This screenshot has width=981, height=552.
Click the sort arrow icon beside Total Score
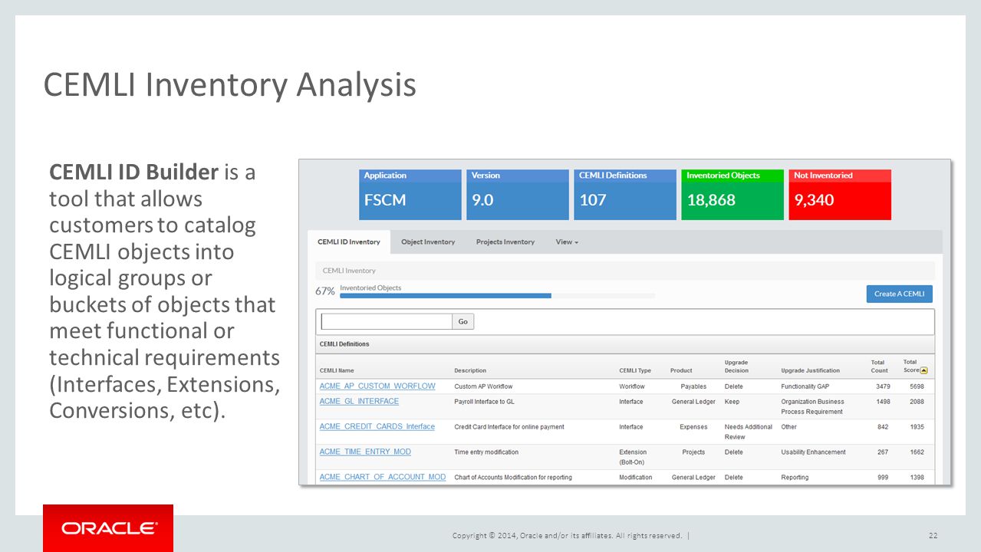coord(923,370)
